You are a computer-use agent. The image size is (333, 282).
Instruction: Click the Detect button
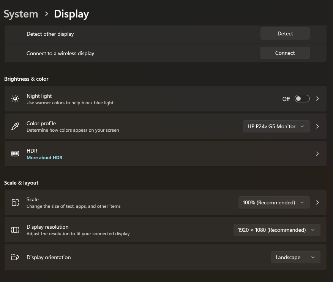285,33
